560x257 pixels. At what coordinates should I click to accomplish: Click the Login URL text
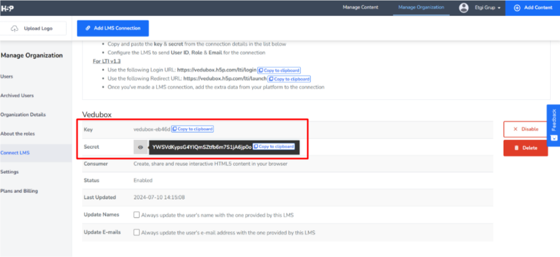coord(217,71)
